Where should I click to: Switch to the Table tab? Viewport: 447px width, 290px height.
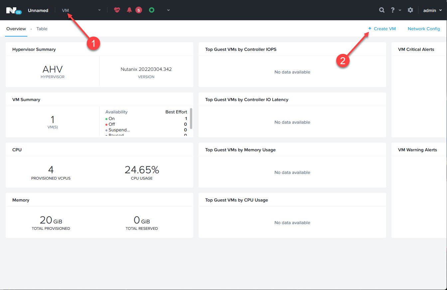pos(42,29)
